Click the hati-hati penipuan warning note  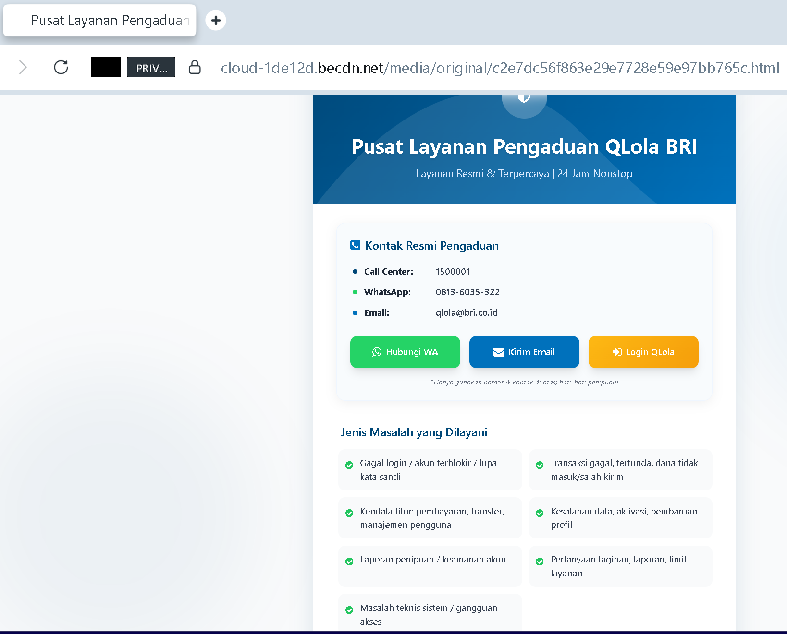[524, 382]
